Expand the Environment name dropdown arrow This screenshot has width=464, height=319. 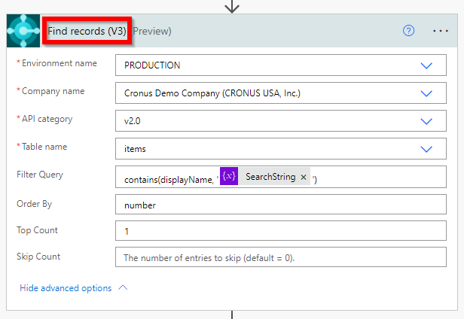click(x=426, y=65)
